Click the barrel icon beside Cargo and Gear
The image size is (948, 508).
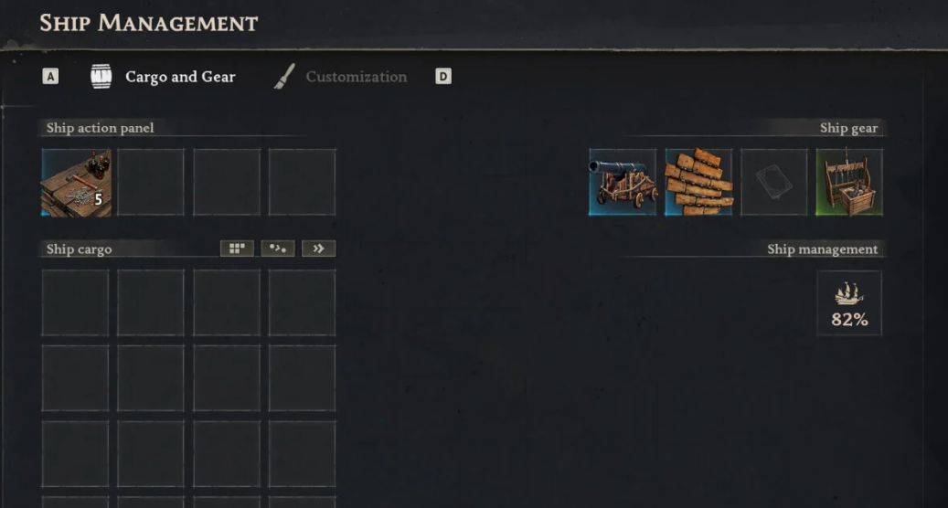[x=101, y=77]
